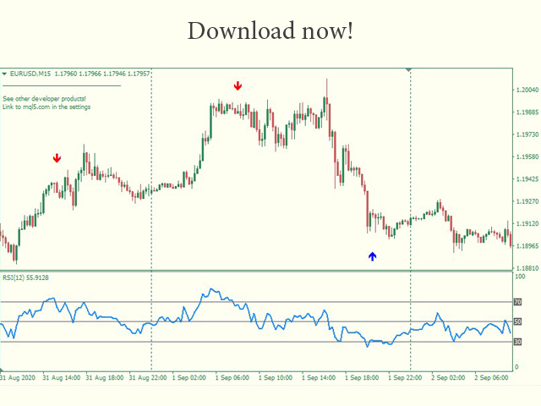The height and width of the screenshot is (406, 541).
Task: Click the blue buy arrow signal
Action: pyautogui.click(x=372, y=256)
